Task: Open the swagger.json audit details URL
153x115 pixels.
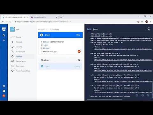Action: tap(123, 49)
